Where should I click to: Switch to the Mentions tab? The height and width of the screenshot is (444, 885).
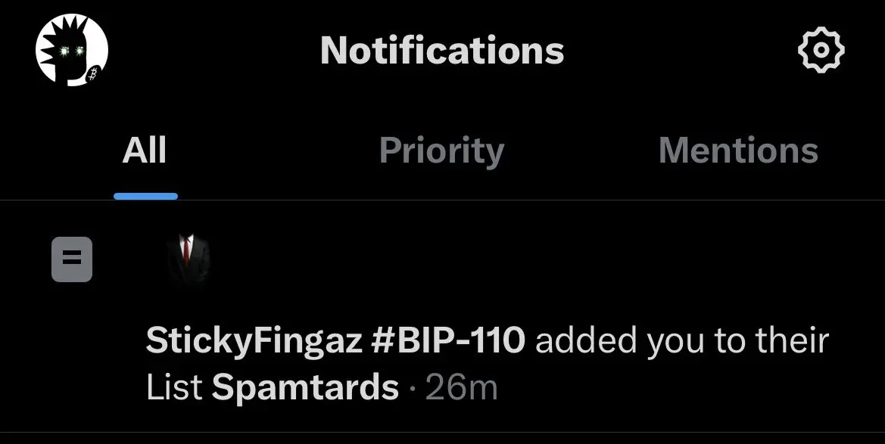click(738, 151)
